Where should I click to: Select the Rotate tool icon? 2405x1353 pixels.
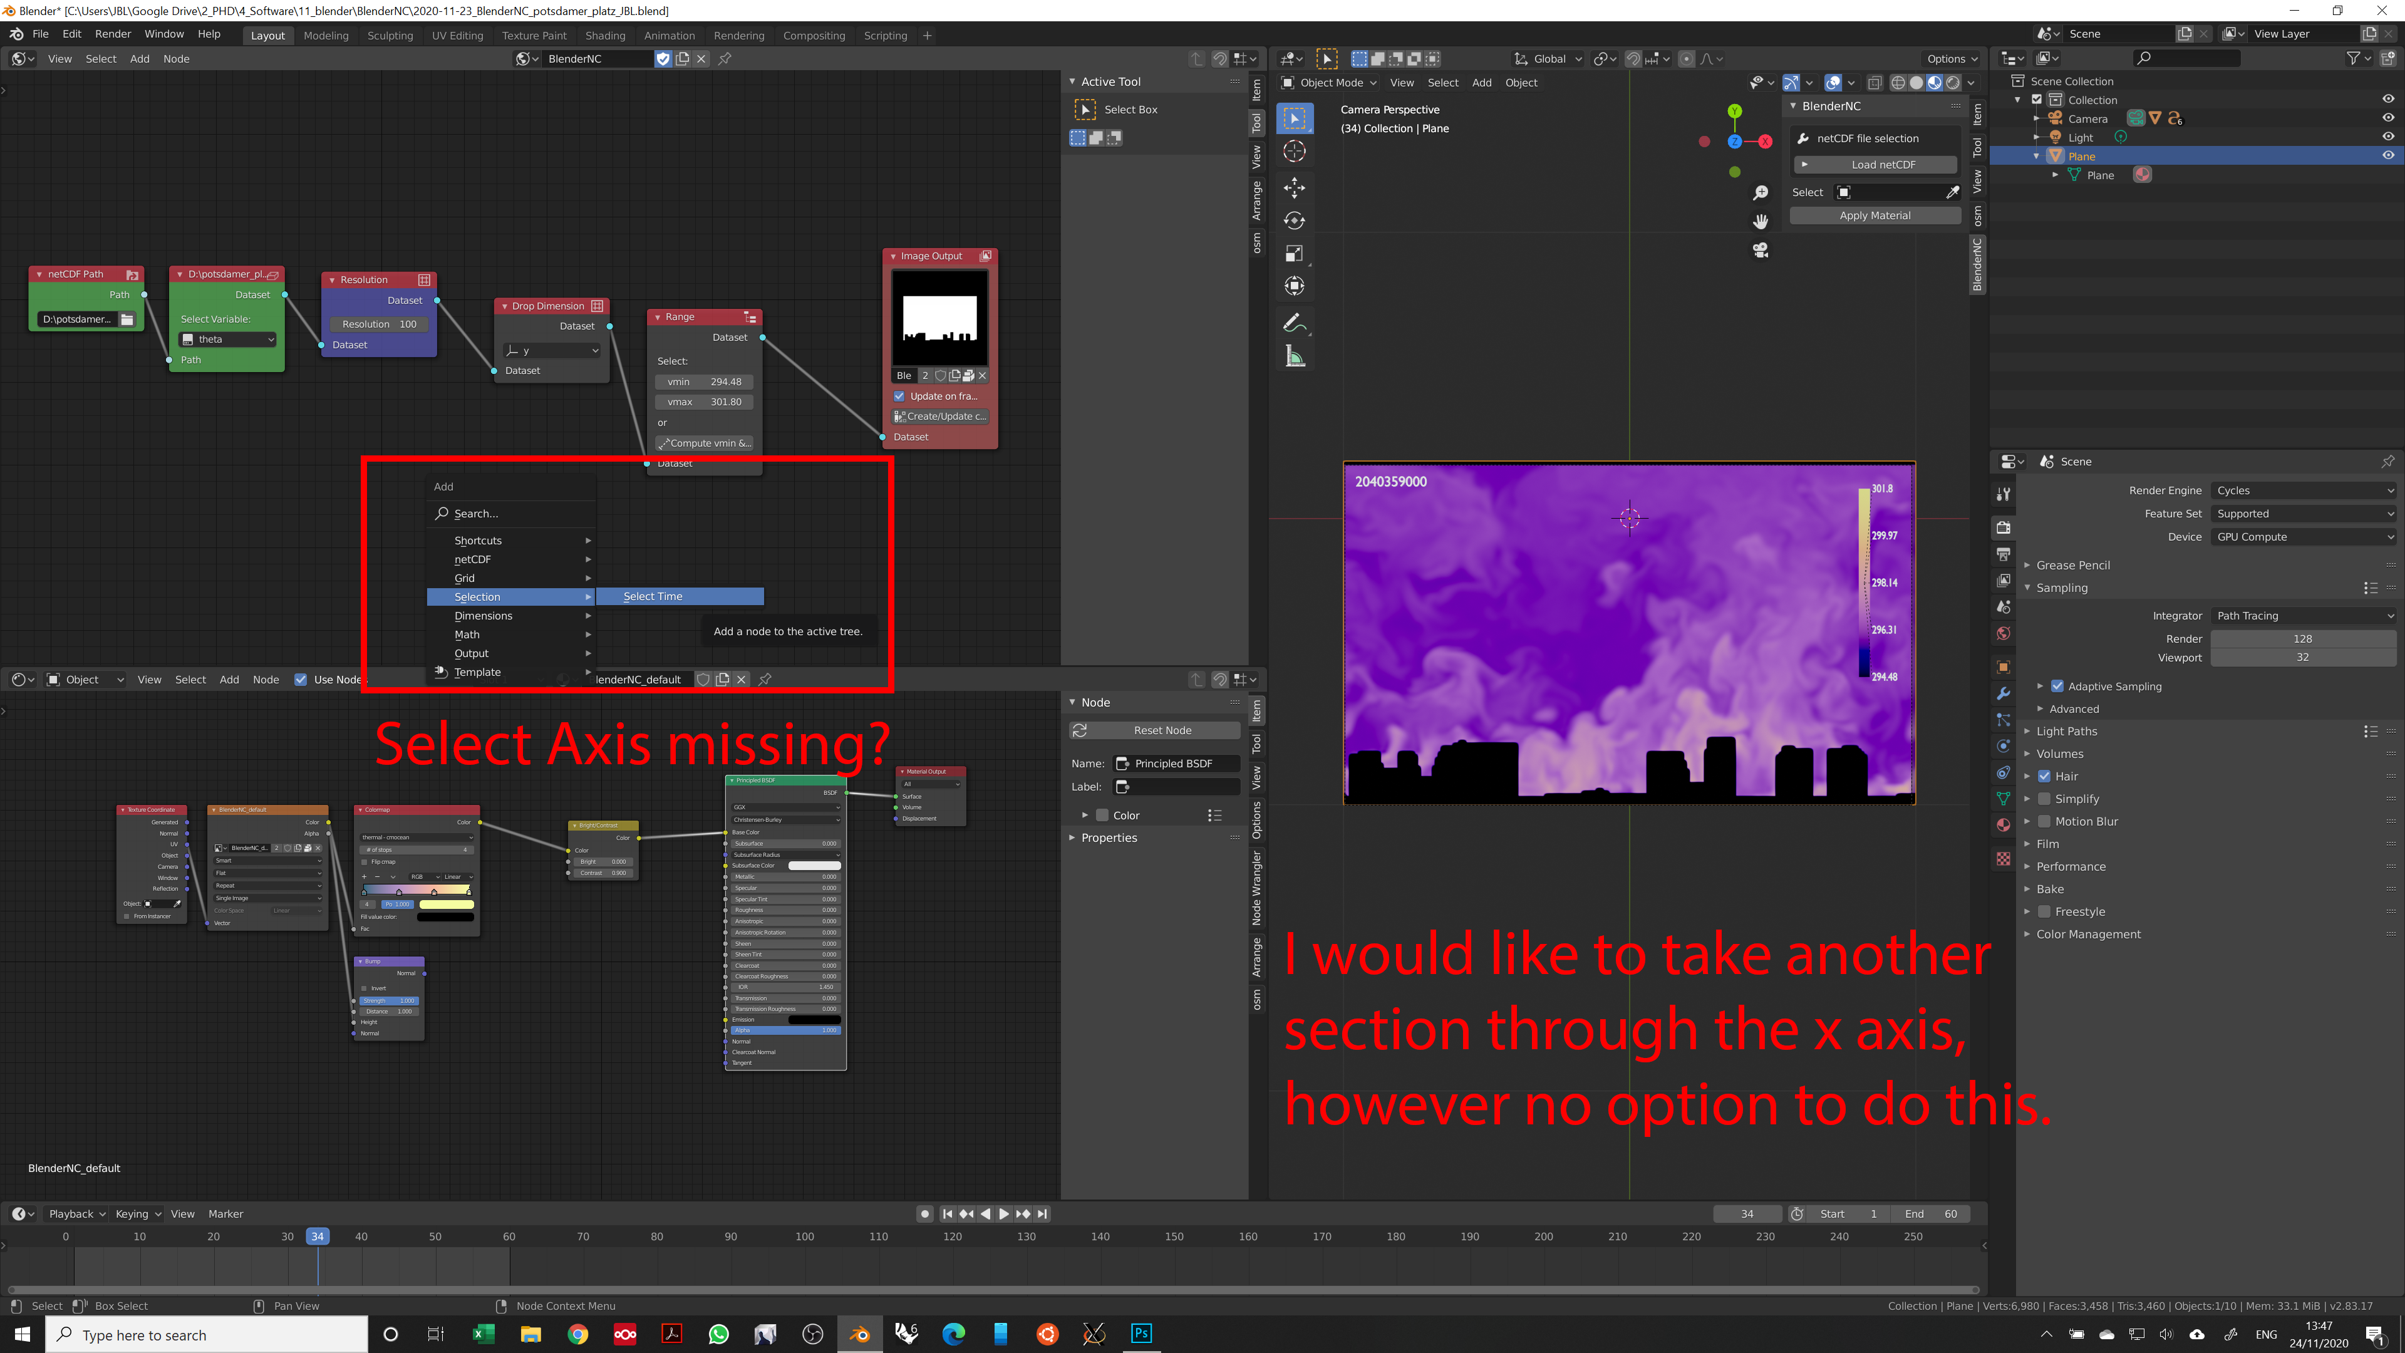click(1294, 221)
